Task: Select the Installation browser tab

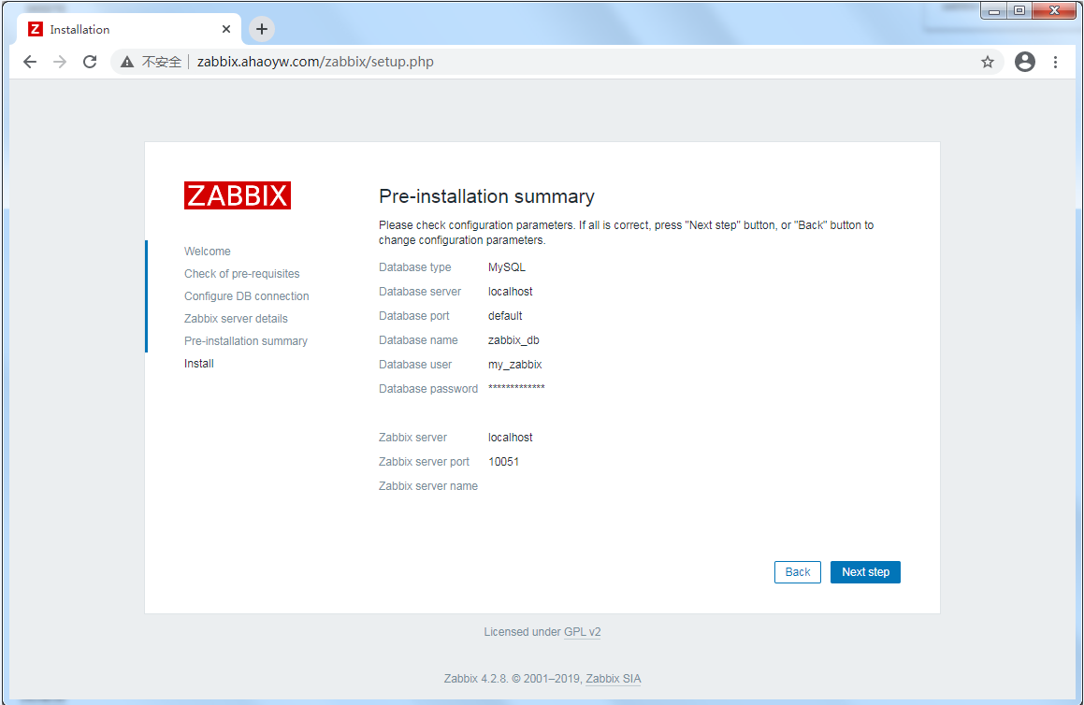Action: (122, 29)
